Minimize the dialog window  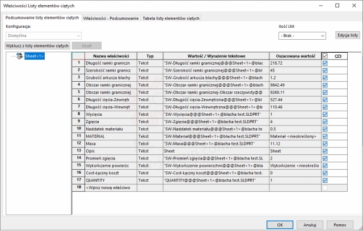click(321, 6)
